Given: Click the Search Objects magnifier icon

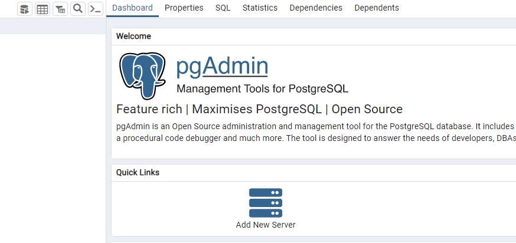Looking at the screenshot, I should click(77, 9).
